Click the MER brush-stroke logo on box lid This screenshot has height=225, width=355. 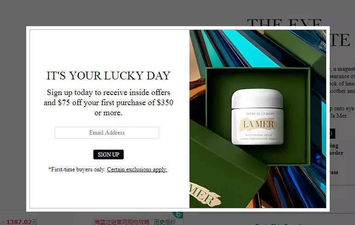pos(205,195)
